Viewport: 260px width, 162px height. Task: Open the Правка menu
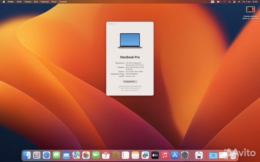[x=28, y=2]
